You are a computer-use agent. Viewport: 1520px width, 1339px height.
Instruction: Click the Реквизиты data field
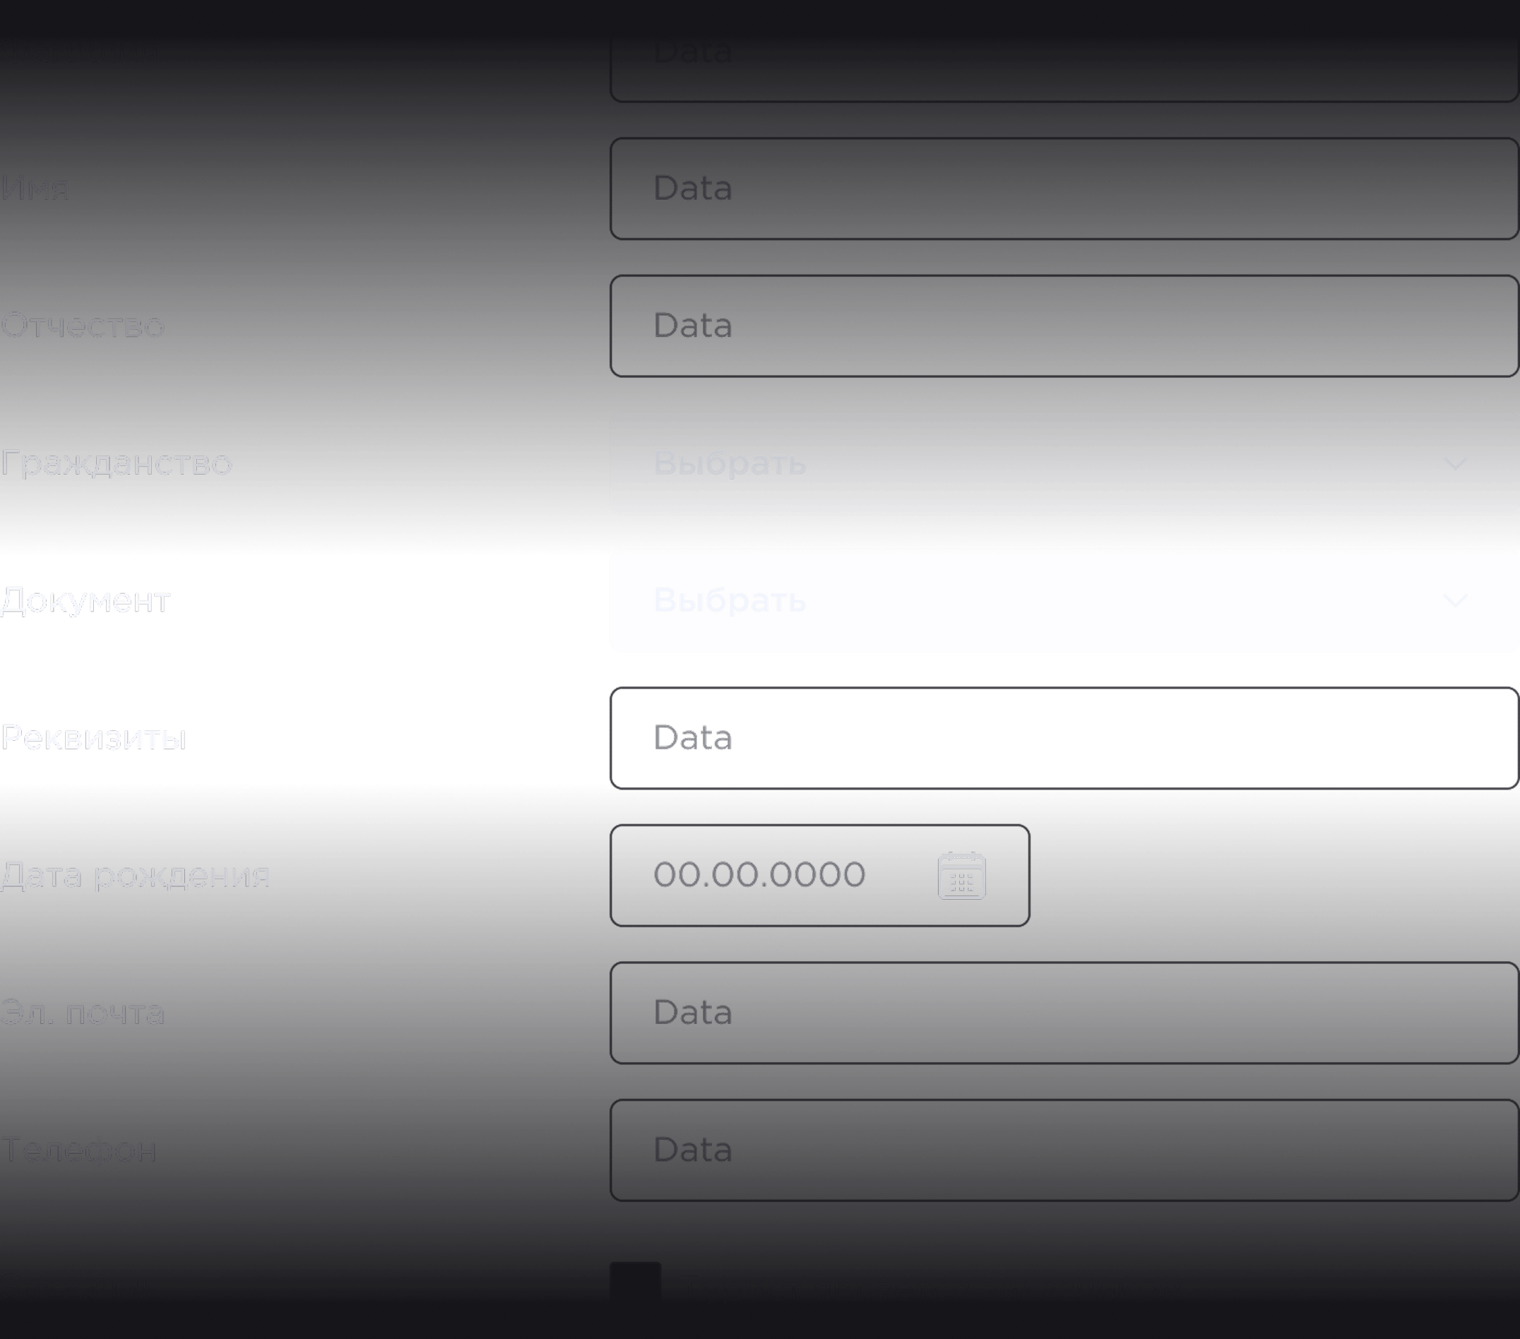pyautogui.click(x=1064, y=737)
